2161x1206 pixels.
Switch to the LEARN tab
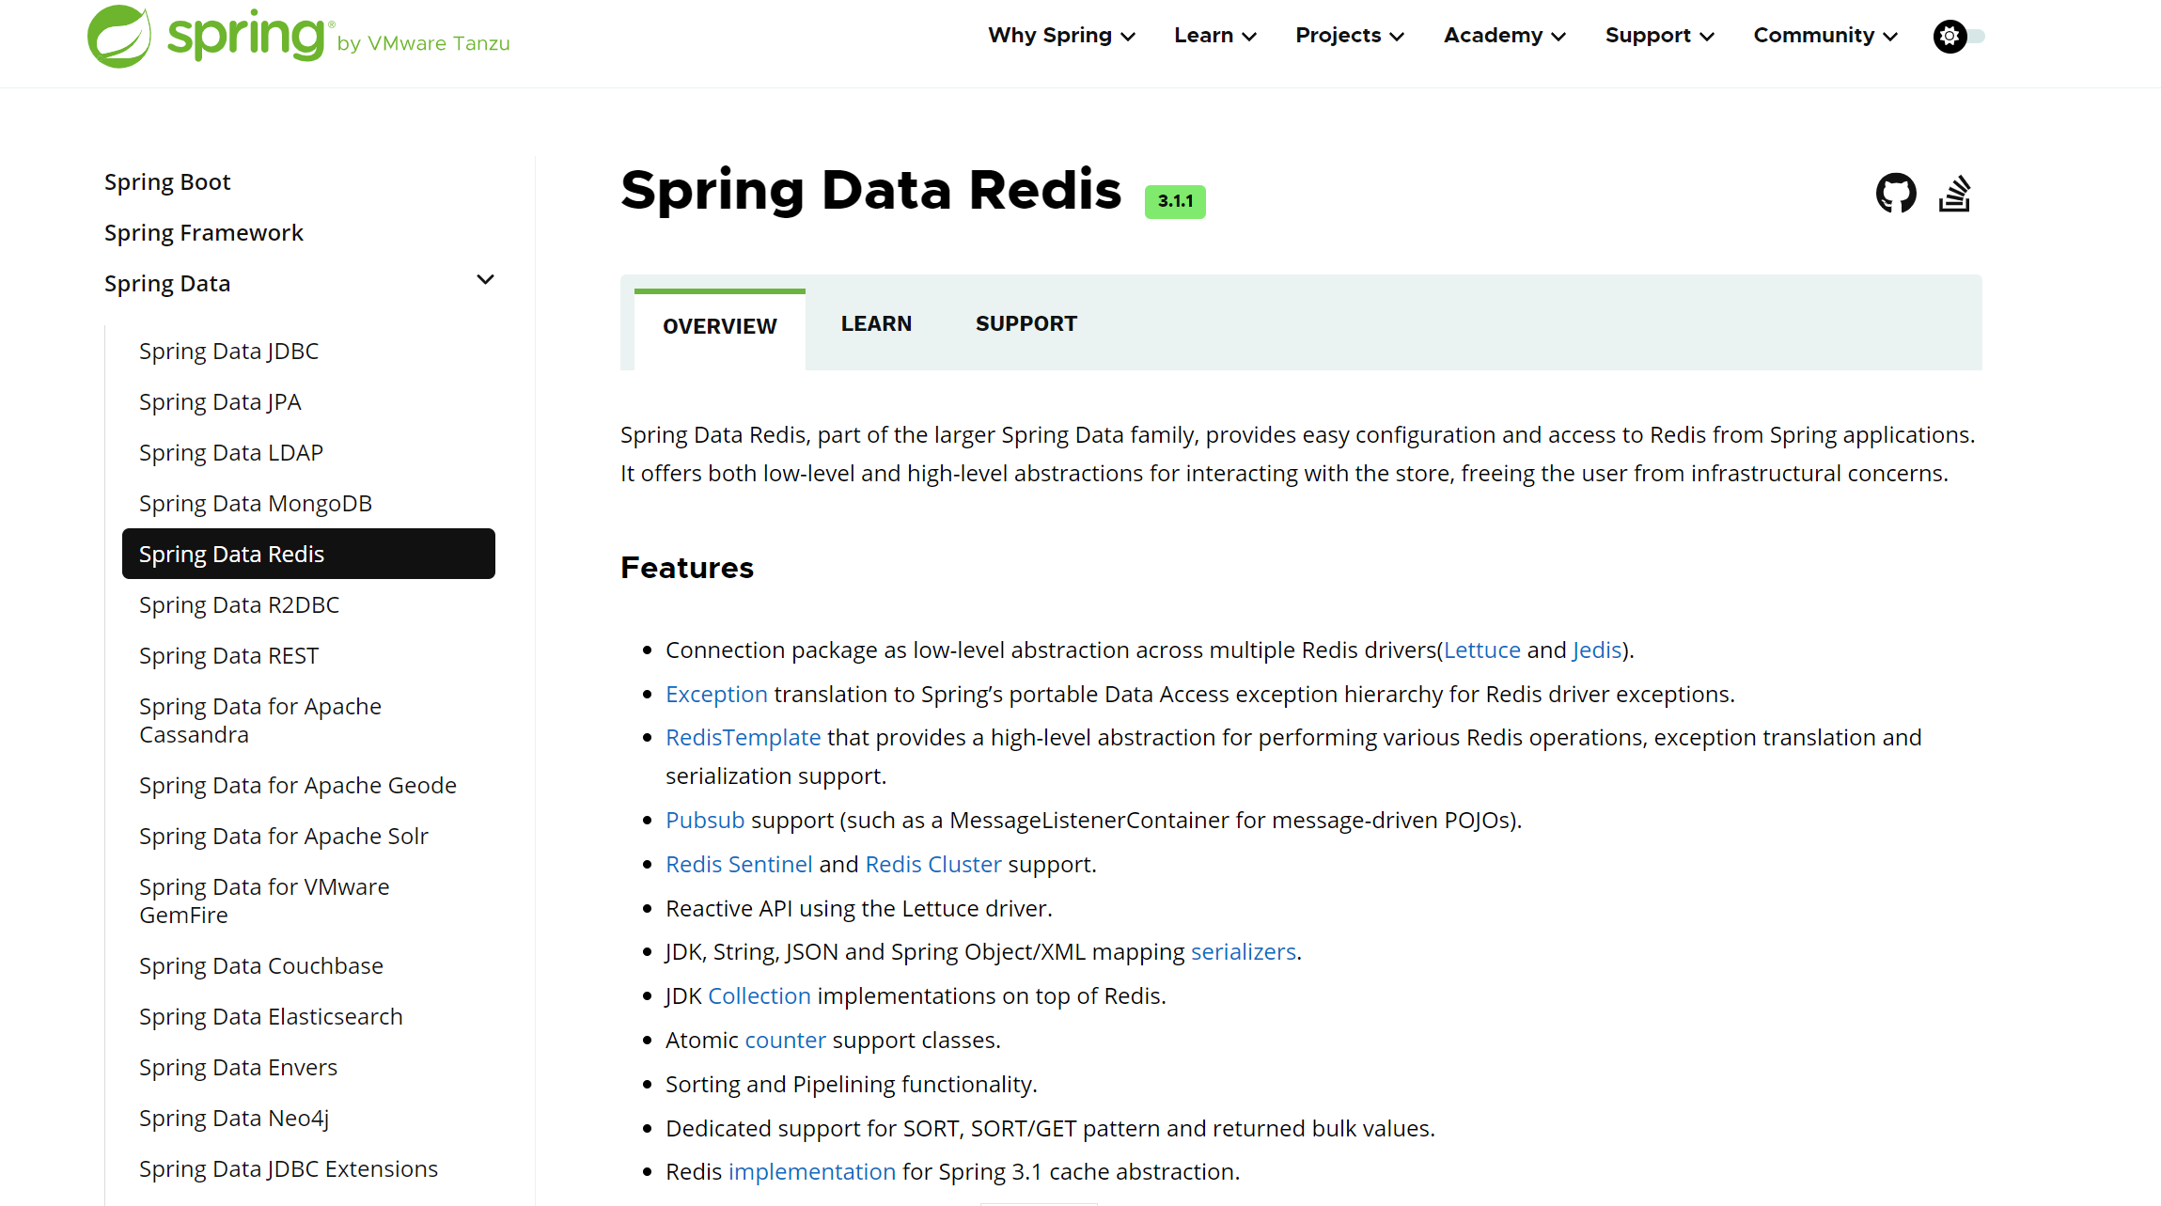coord(876,323)
